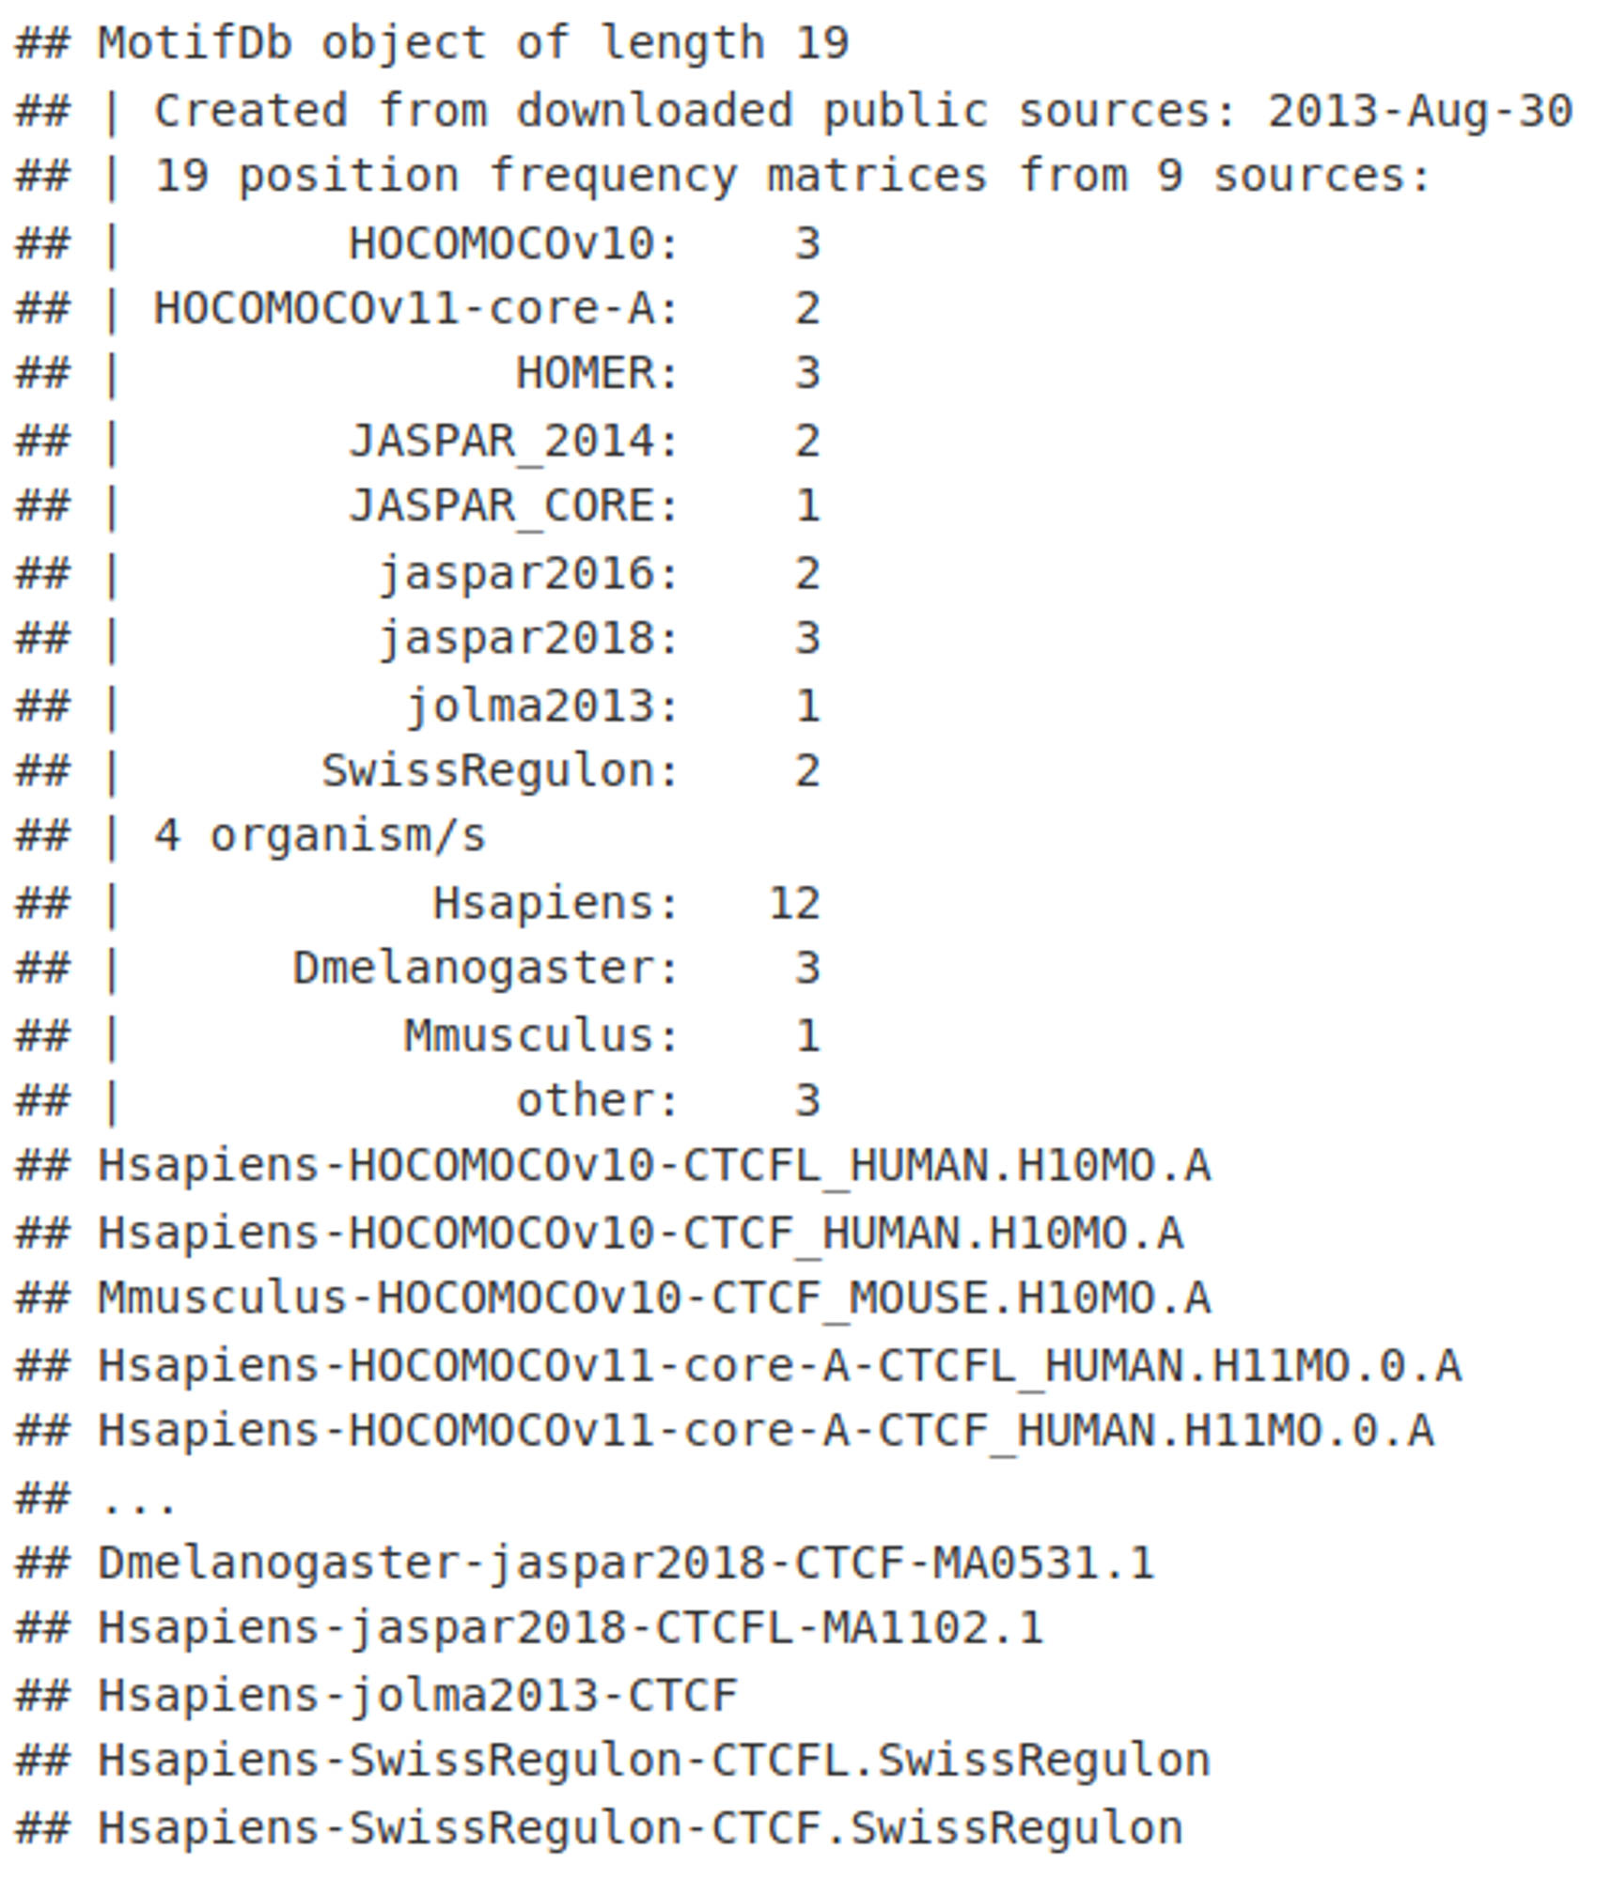1611x1879 pixels.
Task: Click the HOCOMOCOv11-core-A source row
Action: tap(417, 309)
